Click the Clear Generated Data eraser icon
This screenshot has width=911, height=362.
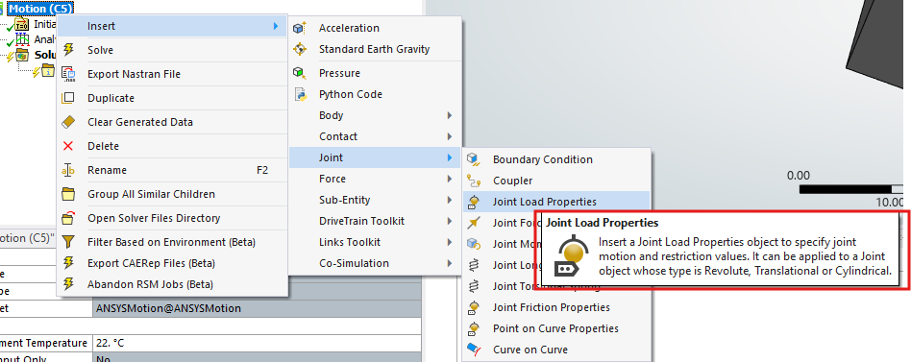click(68, 122)
